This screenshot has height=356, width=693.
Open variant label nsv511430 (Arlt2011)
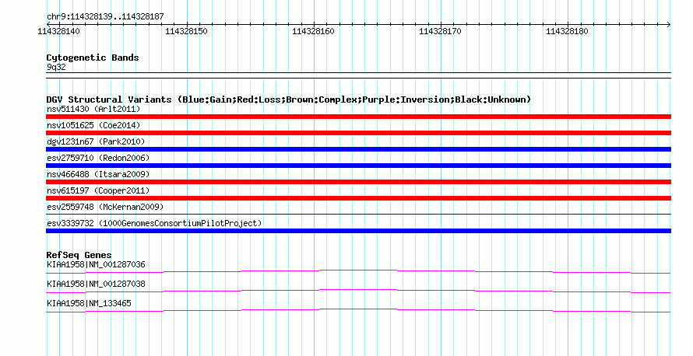tap(93, 109)
